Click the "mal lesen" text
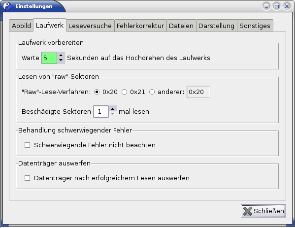This screenshot has width=295, height=228. point(134,112)
